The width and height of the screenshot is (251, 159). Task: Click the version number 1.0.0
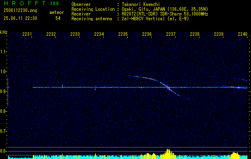tap(54, 3)
